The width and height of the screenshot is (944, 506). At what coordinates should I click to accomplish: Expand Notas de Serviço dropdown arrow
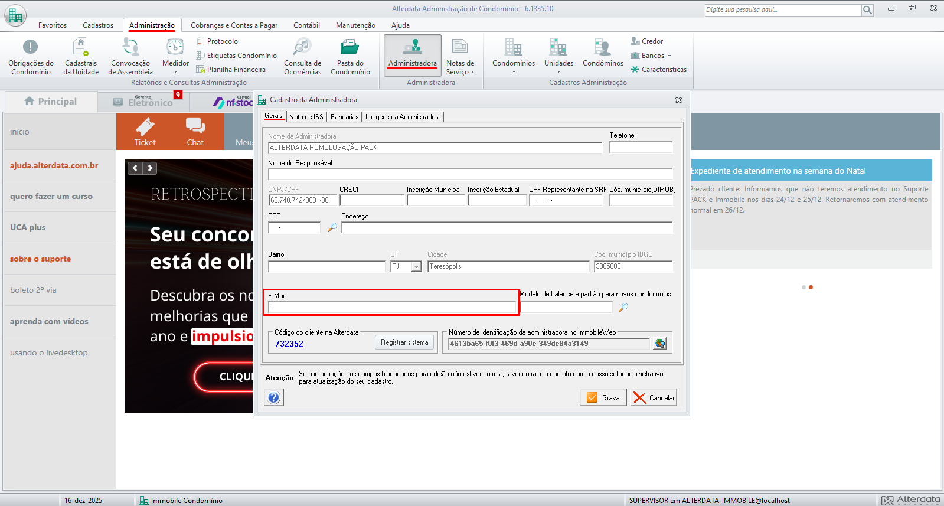472,73
